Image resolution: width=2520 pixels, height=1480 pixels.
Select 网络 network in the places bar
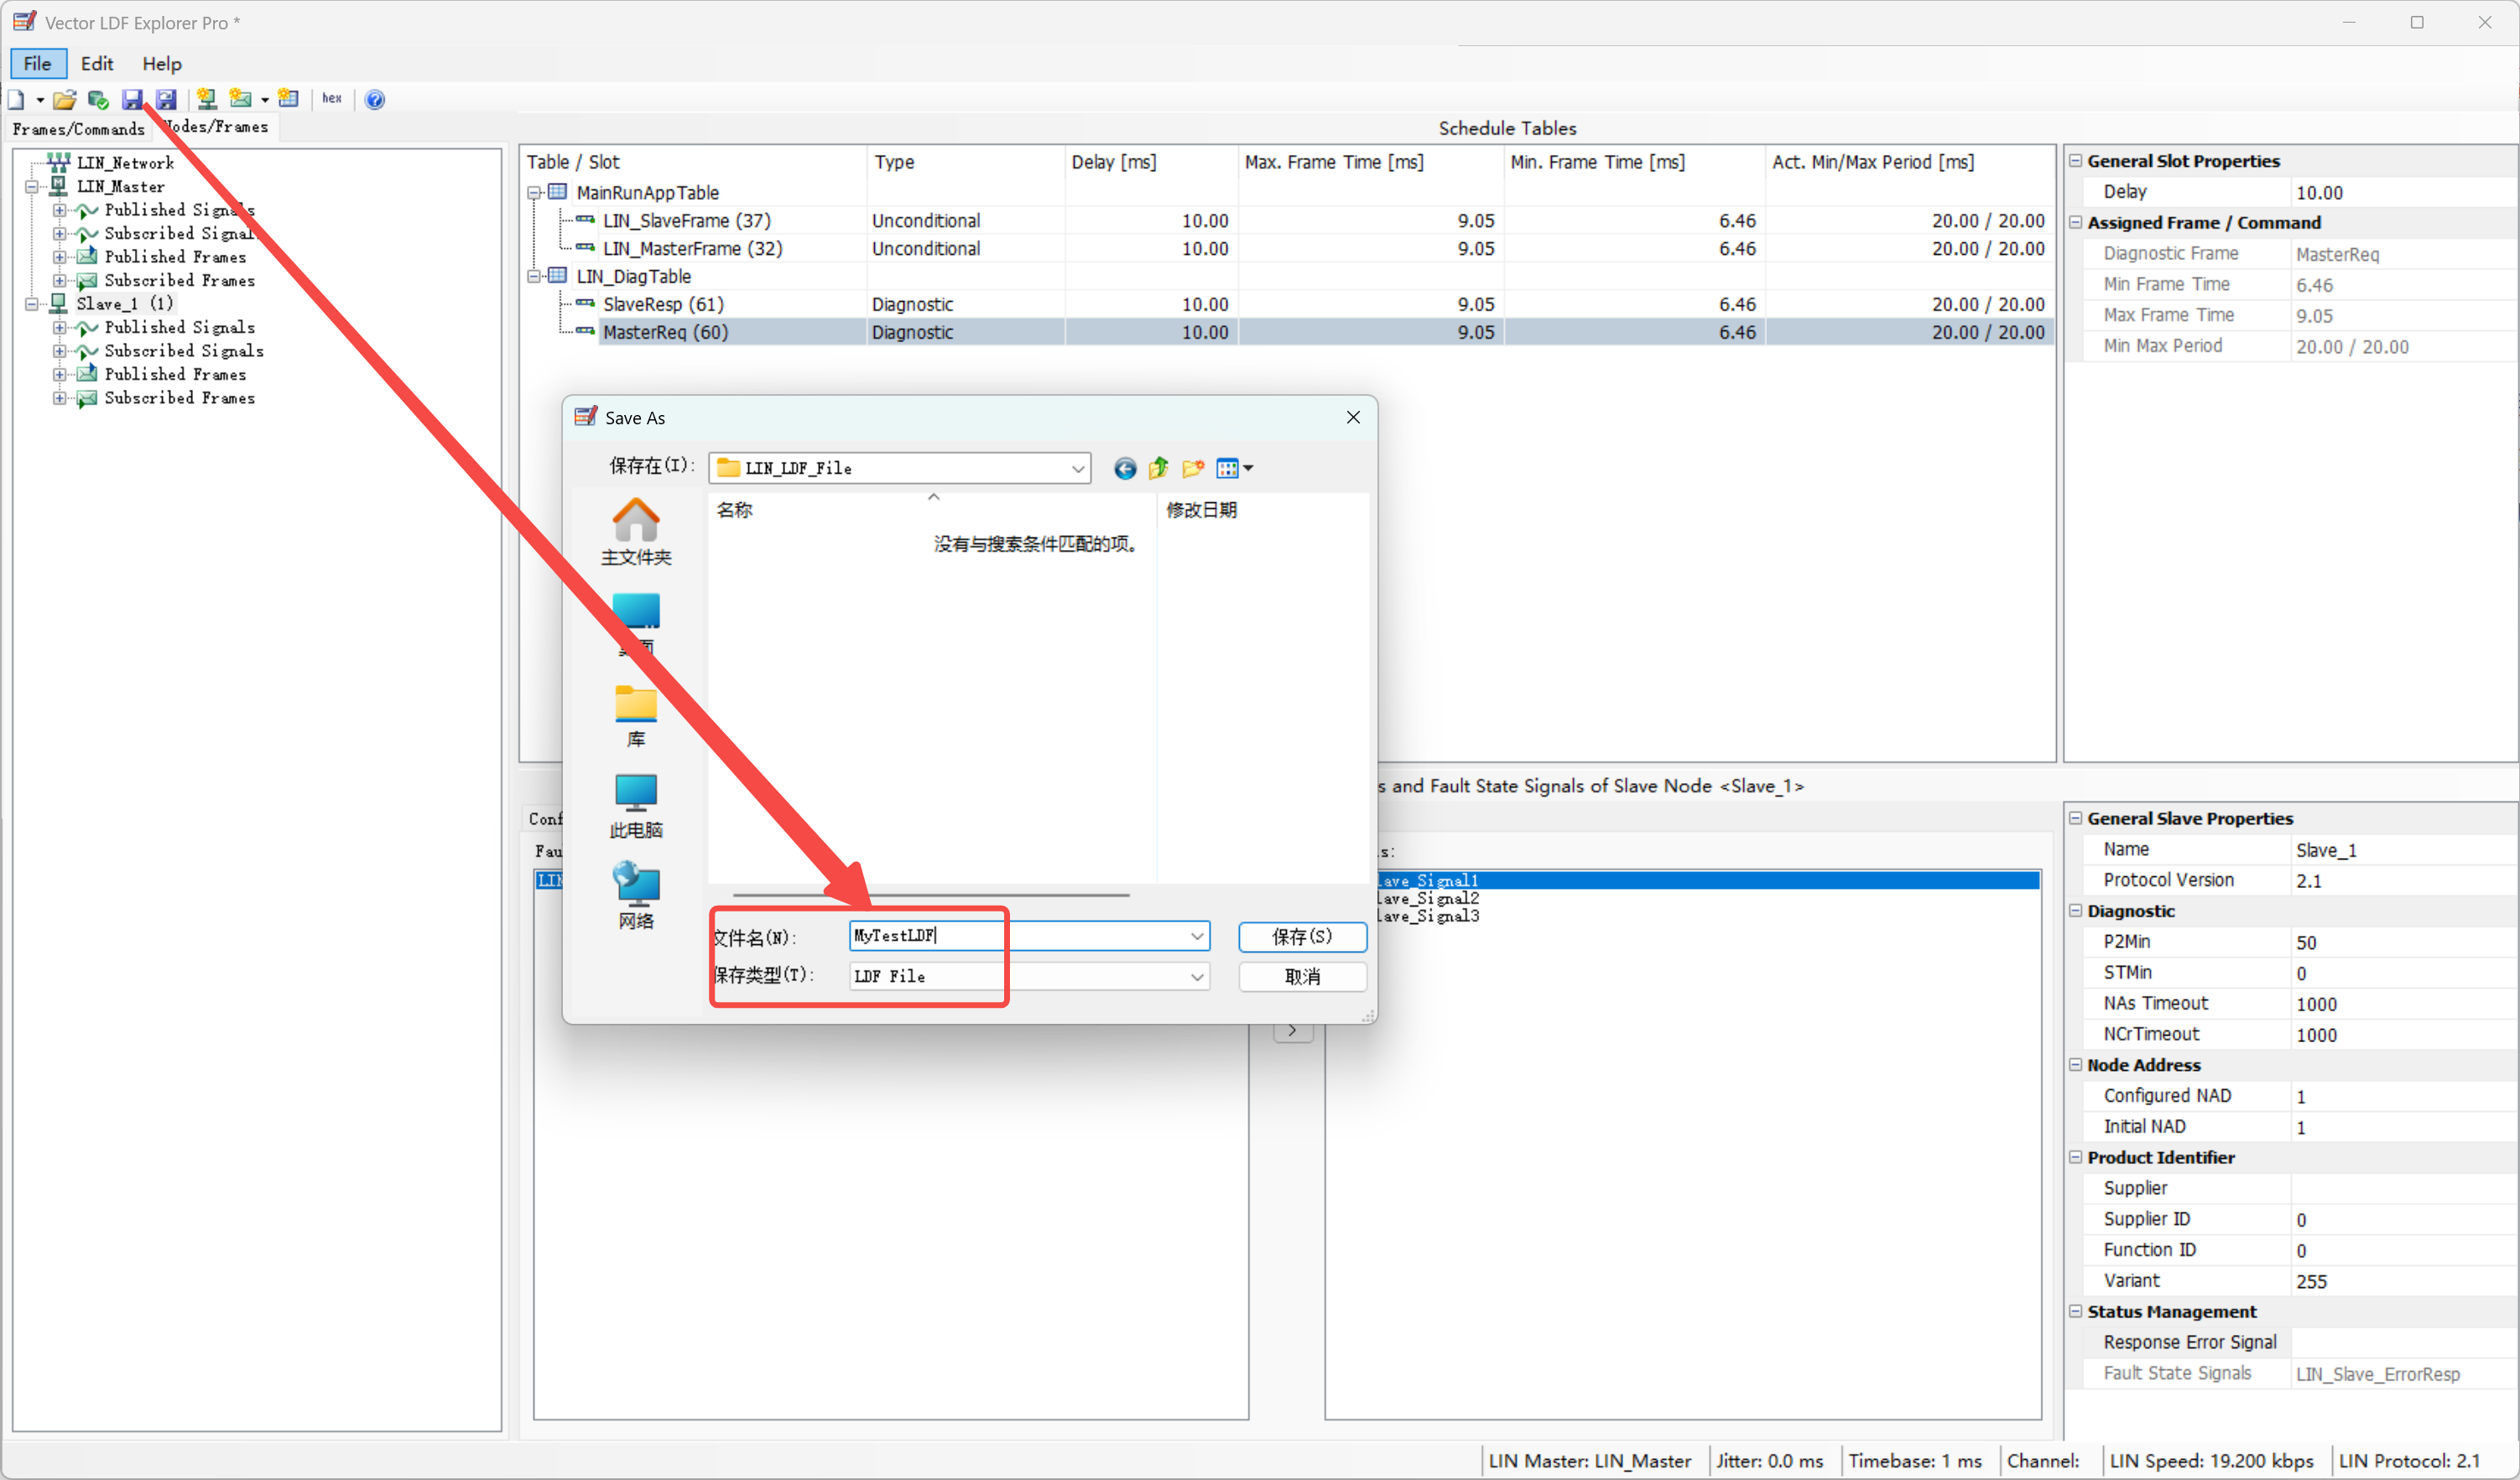tap(636, 896)
